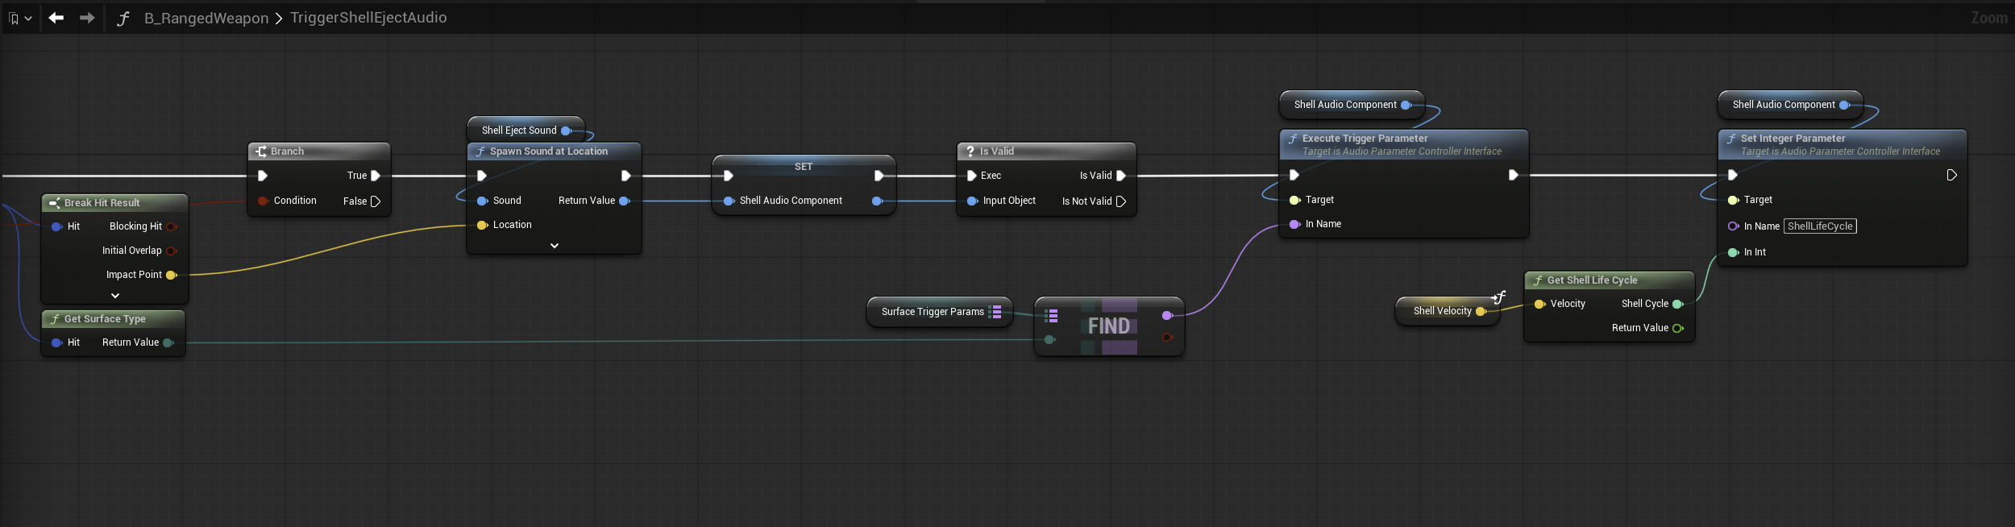Image resolution: width=2015 pixels, height=527 pixels.
Task: Click the FIND node boolean output pin
Action: pos(1167,337)
